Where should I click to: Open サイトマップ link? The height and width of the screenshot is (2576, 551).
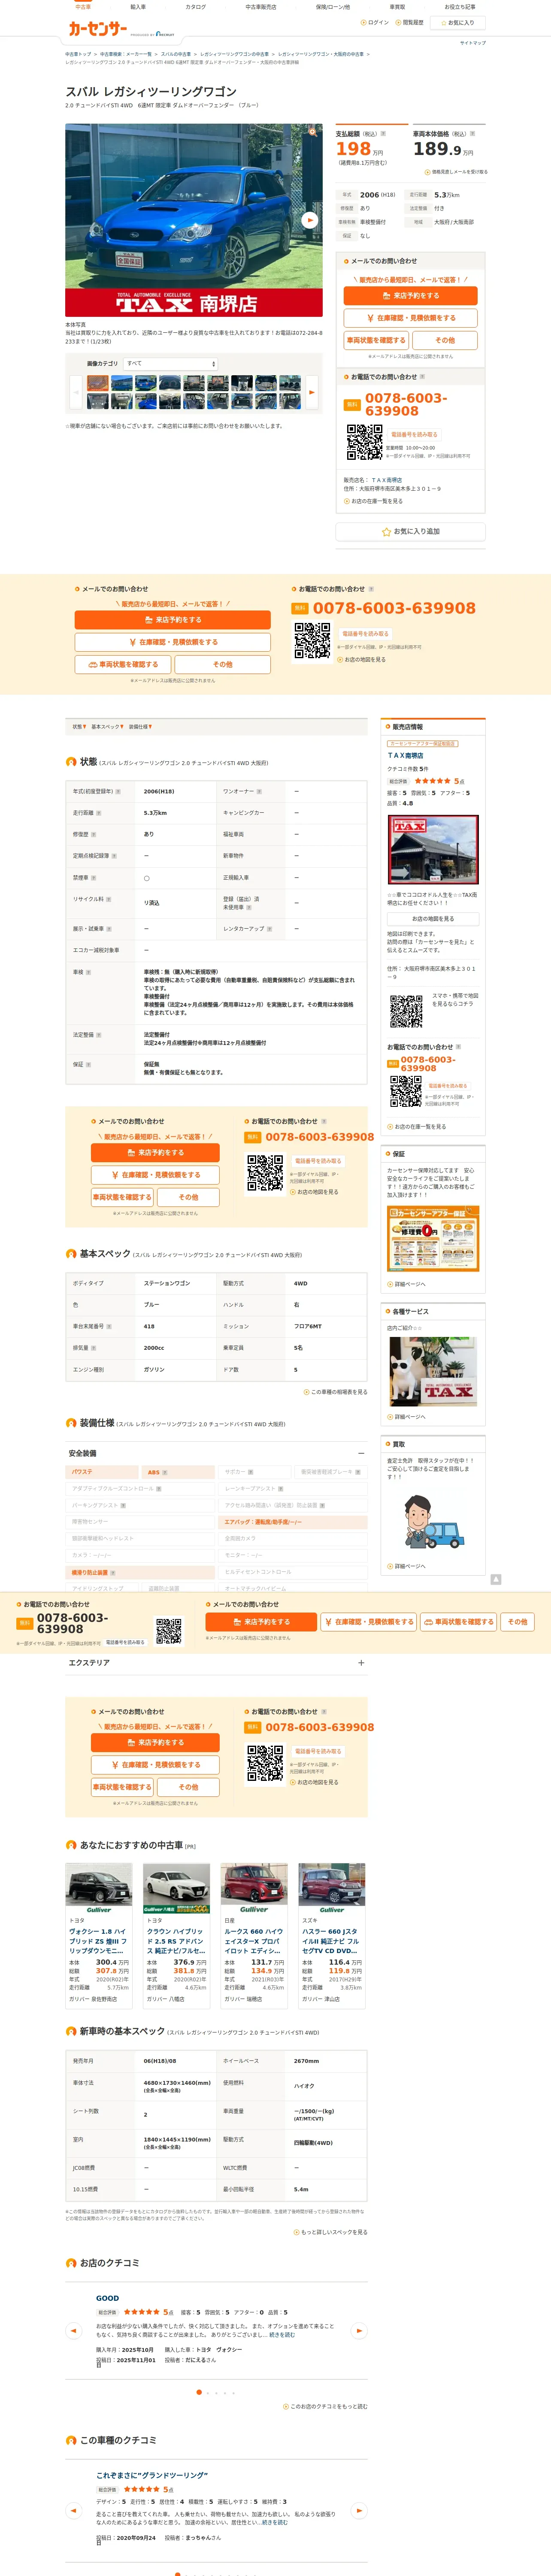473,43
